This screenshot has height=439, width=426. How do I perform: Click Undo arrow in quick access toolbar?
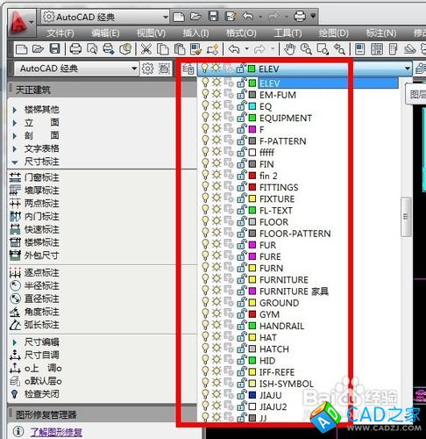coord(247,17)
